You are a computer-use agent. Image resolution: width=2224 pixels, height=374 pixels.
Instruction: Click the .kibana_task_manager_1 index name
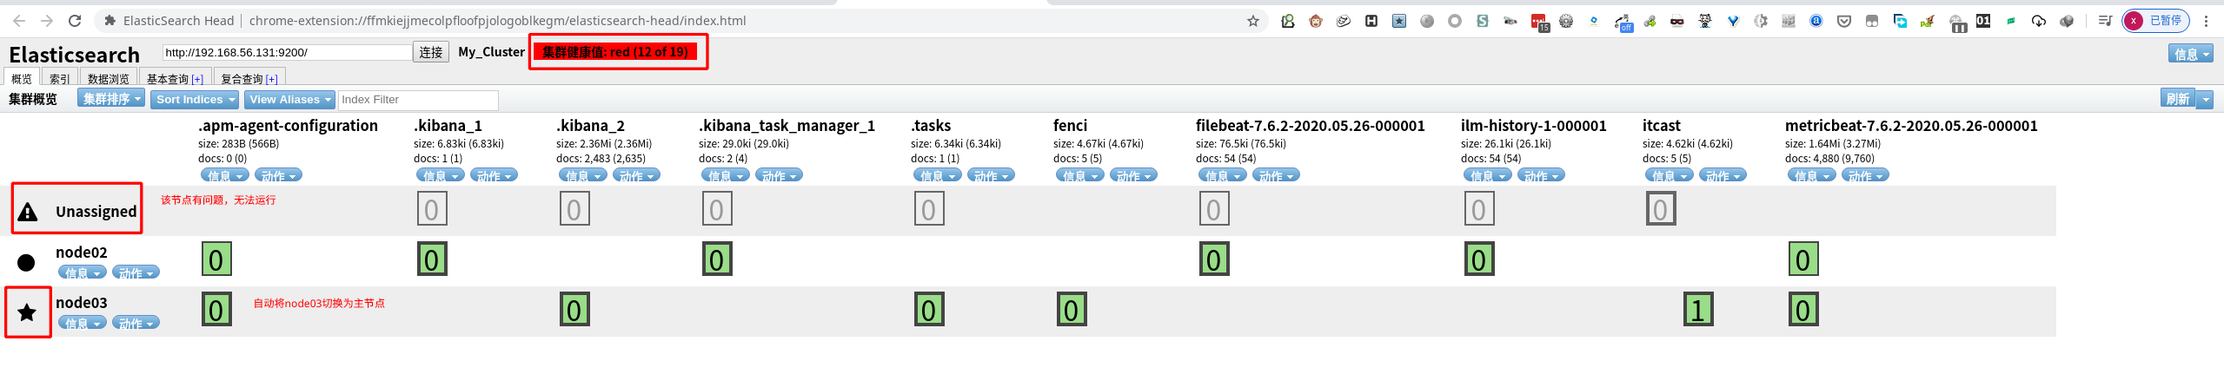coord(787,126)
